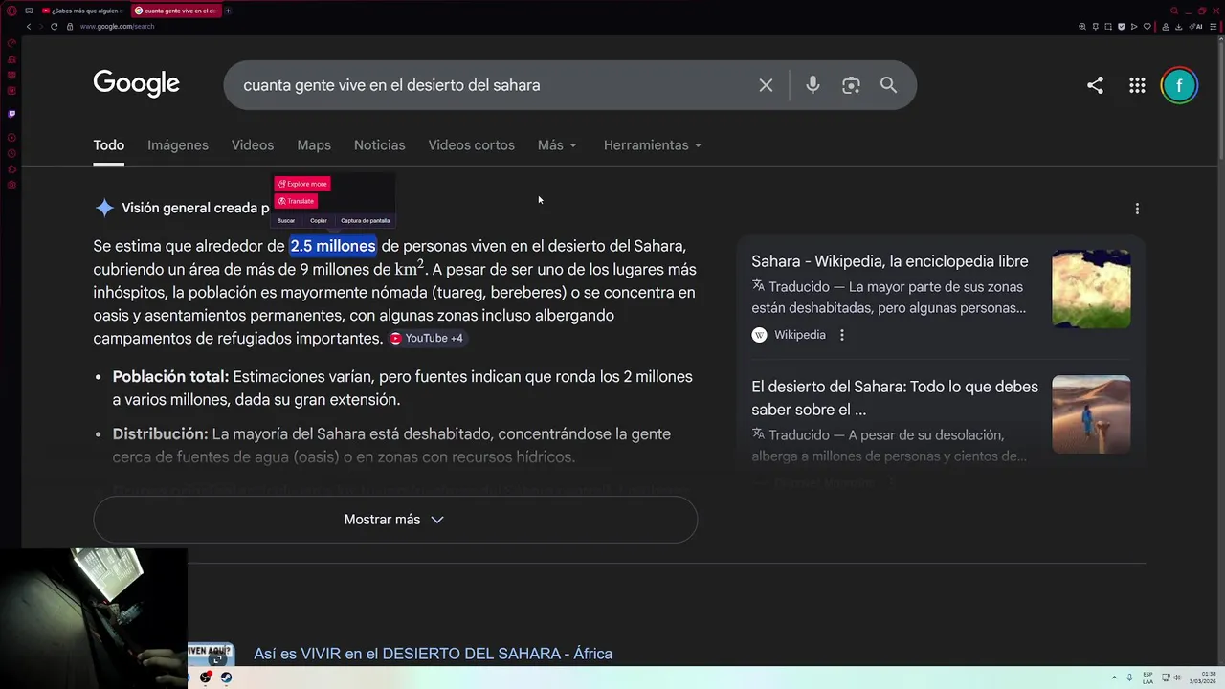Open Sahara - Wikipedia source link
This screenshot has height=689, width=1225.
coord(890,261)
